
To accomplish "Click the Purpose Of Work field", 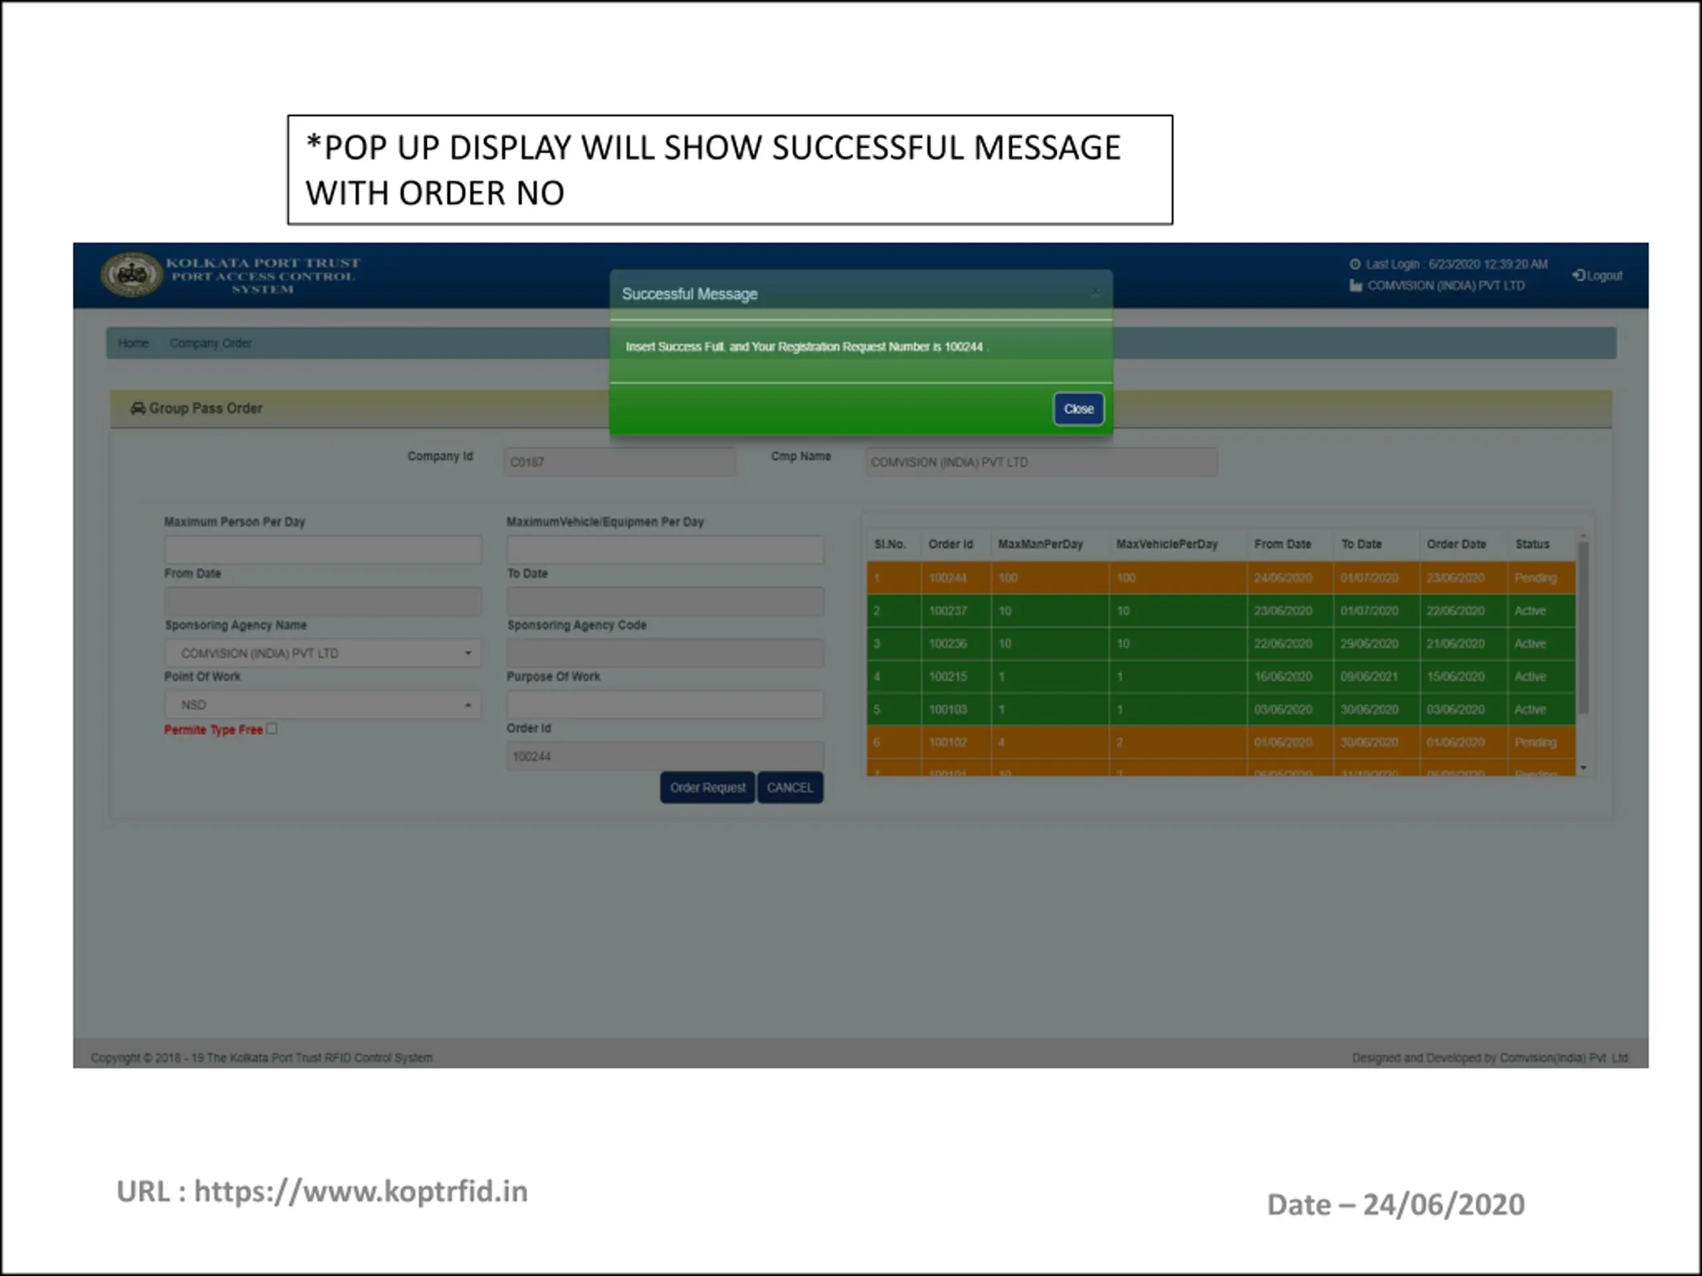I will (665, 704).
